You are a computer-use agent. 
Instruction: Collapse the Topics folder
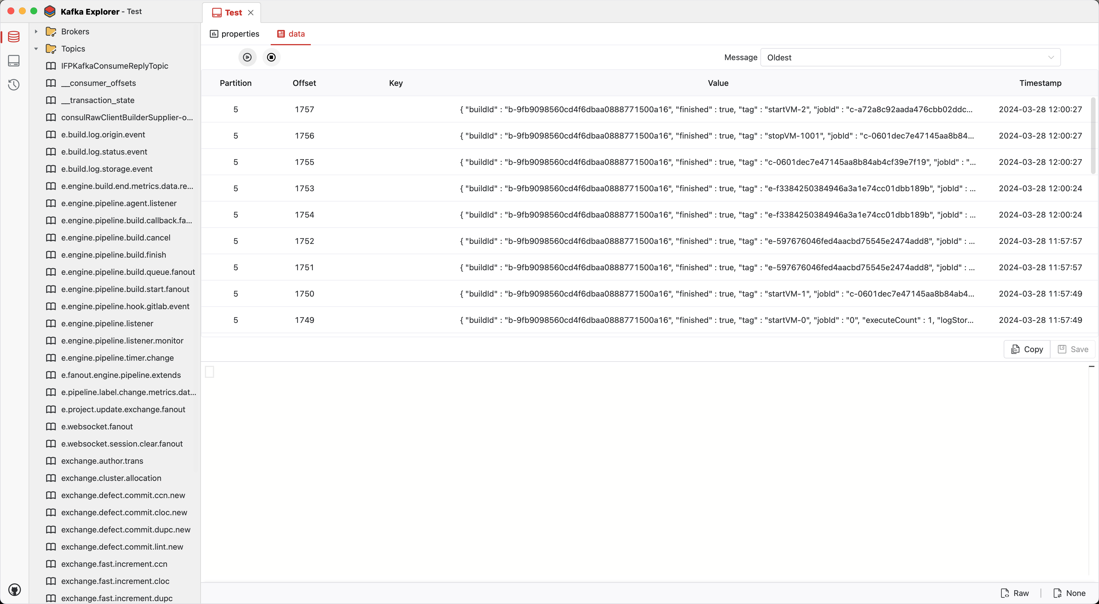36,49
